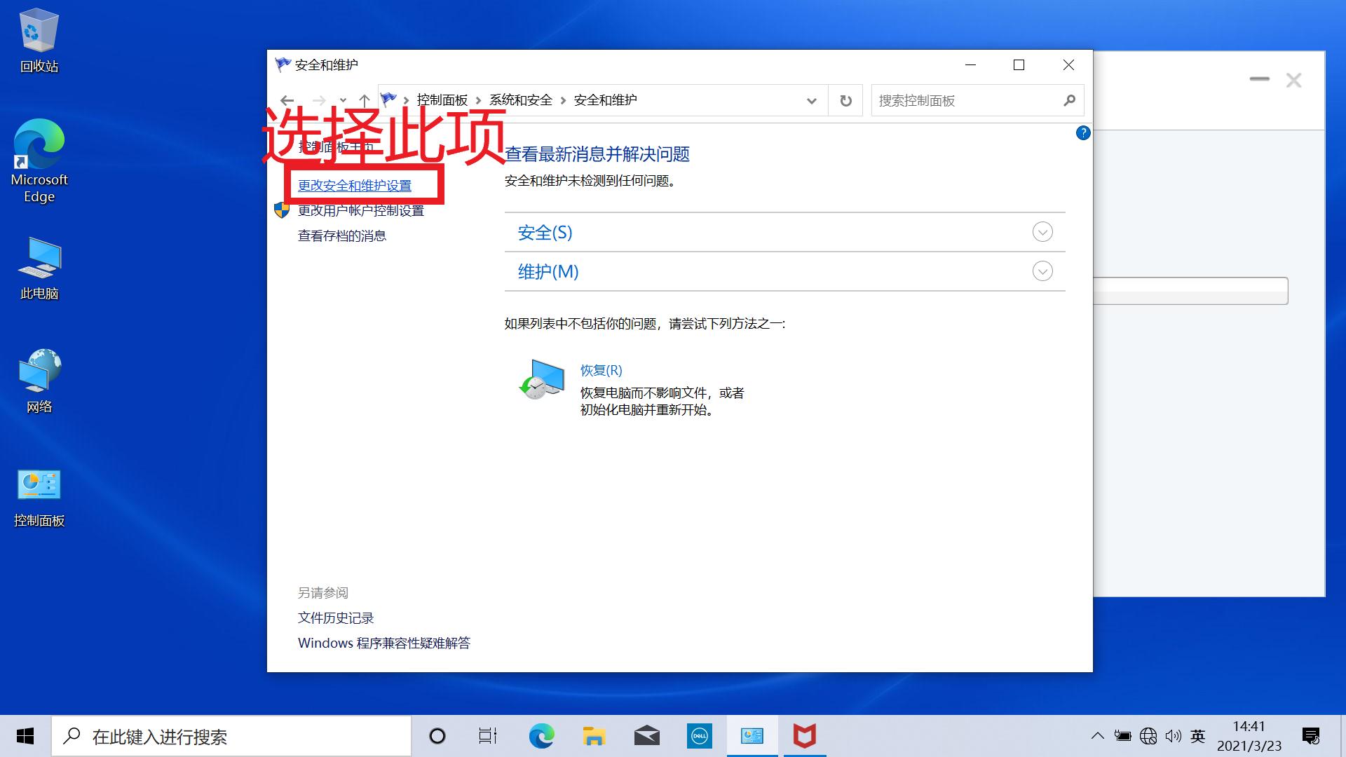
Task: Click the UAC shield icon beside 更改用户帐户控制设置
Action: tap(282, 210)
